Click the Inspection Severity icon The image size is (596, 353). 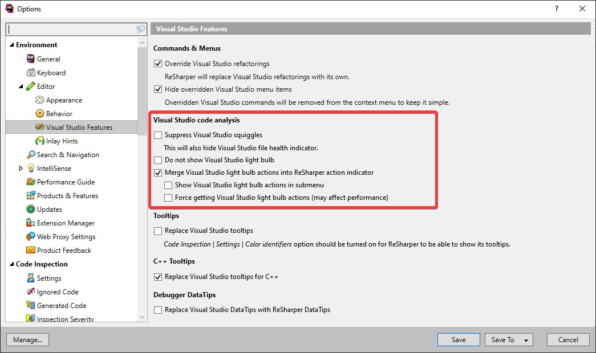pos(31,318)
